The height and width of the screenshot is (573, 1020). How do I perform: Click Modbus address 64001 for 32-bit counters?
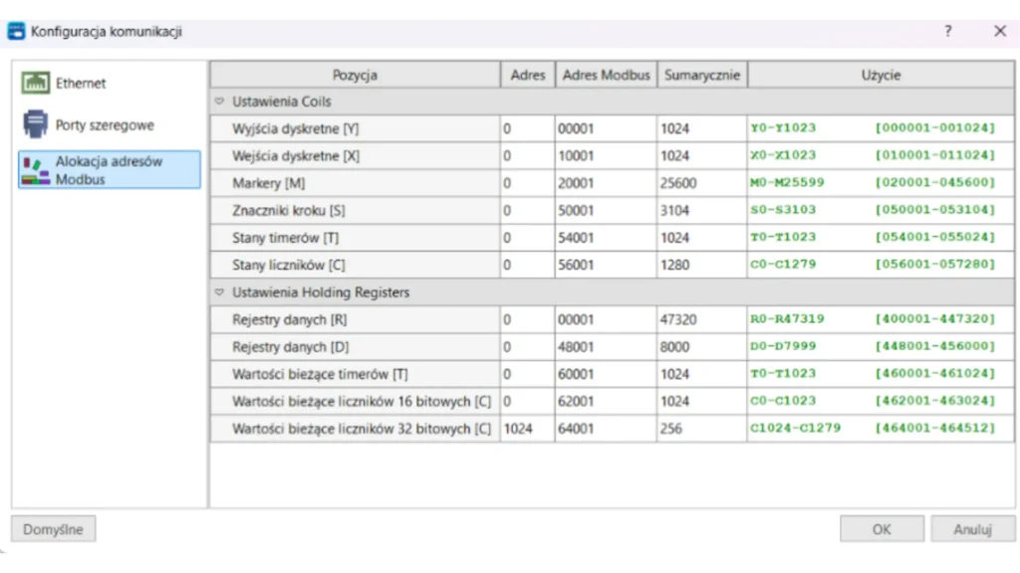606,429
